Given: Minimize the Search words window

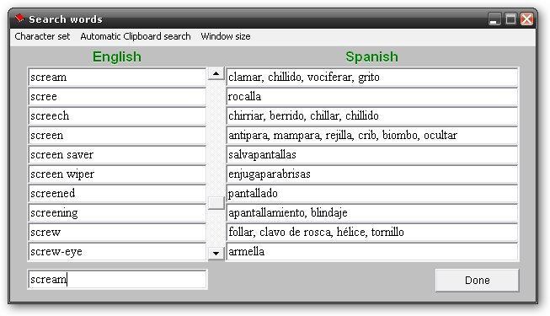Looking at the screenshot, I should coord(494,19).
